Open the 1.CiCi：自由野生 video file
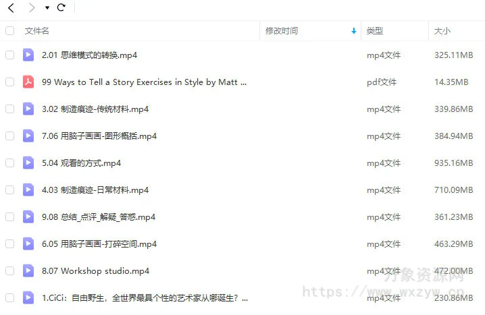The height and width of the screenshot is (315, 485). click(x=145, y=297)
